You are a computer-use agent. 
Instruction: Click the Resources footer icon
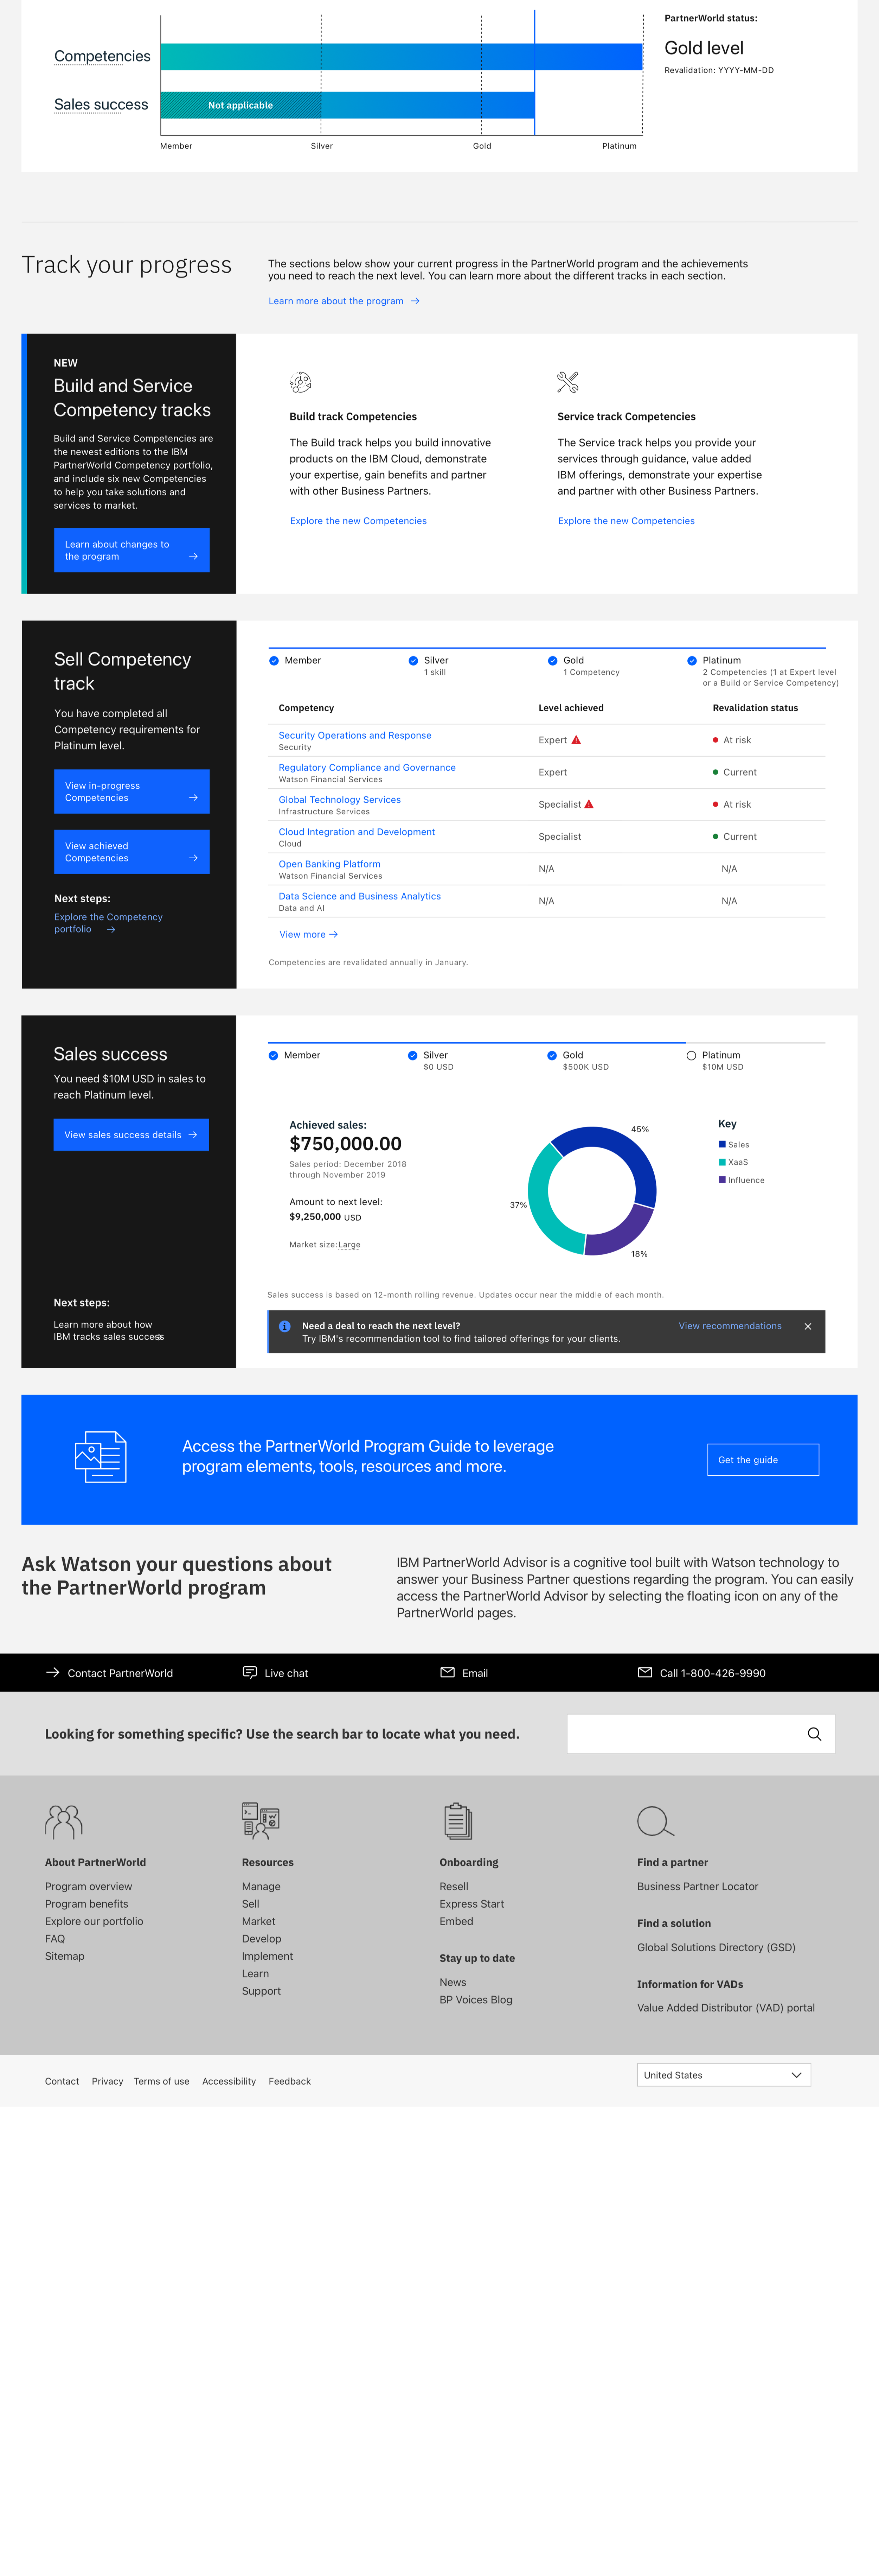[x=261, y=1821]
